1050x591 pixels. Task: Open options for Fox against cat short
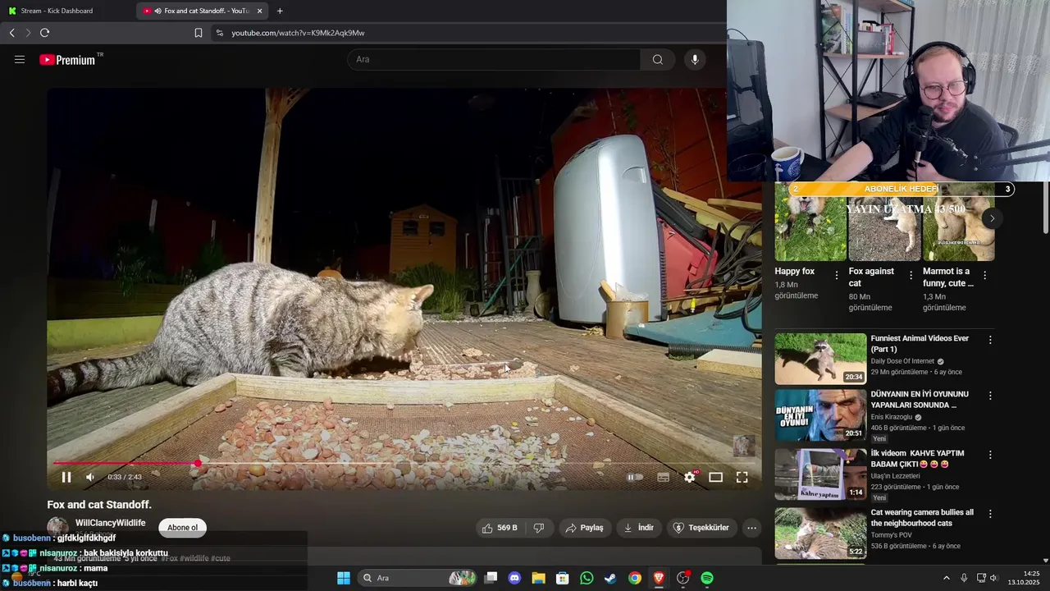[911, 276]
